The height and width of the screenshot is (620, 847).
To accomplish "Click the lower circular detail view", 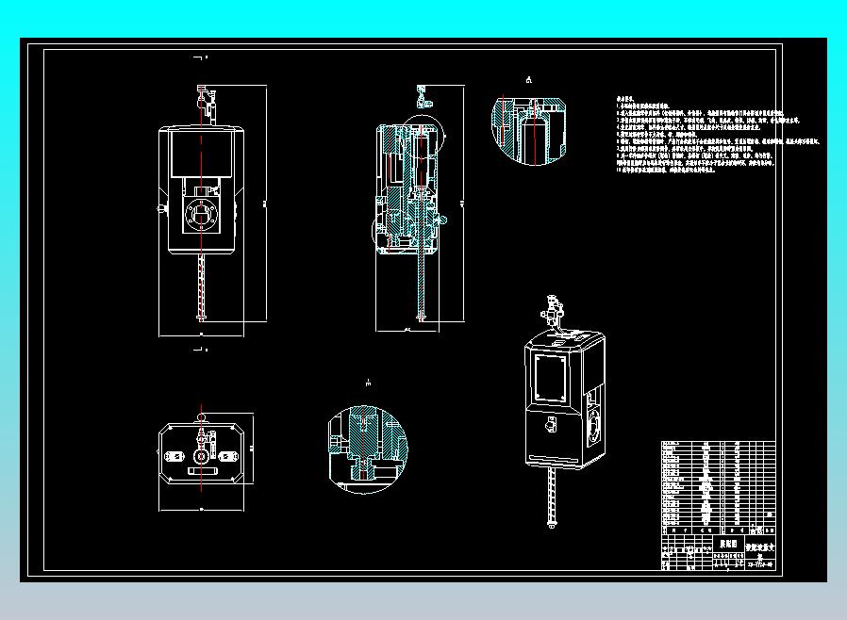I will point(368,449).
